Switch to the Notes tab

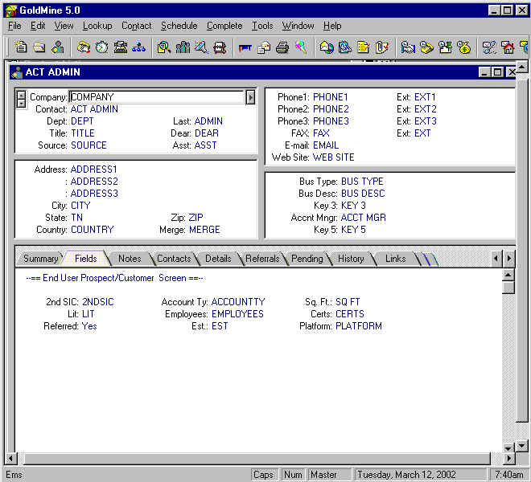point(130,259)
